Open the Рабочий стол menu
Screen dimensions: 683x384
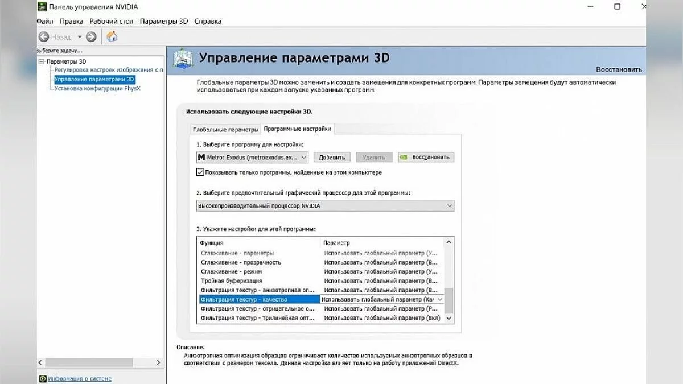(111, 21)
